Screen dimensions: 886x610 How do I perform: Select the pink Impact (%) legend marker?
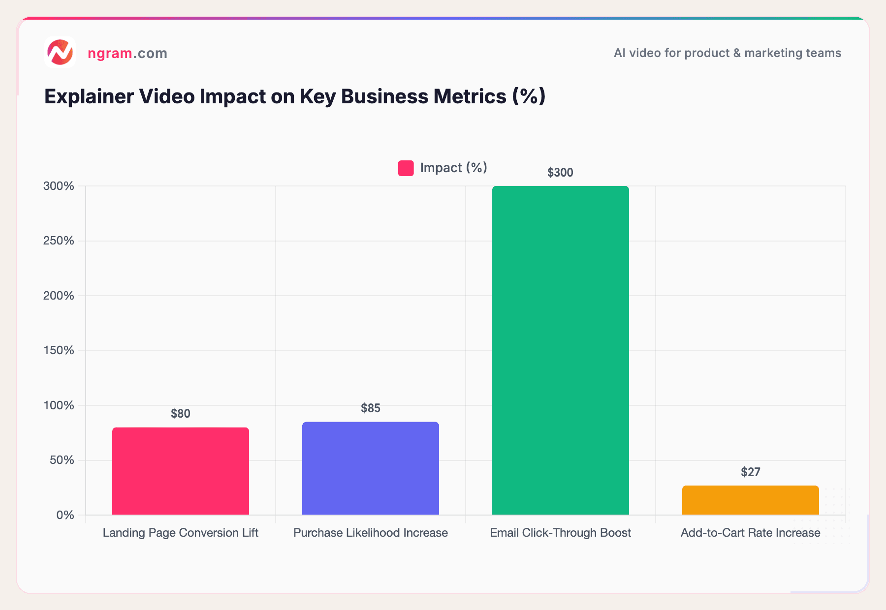pos(406,168)
